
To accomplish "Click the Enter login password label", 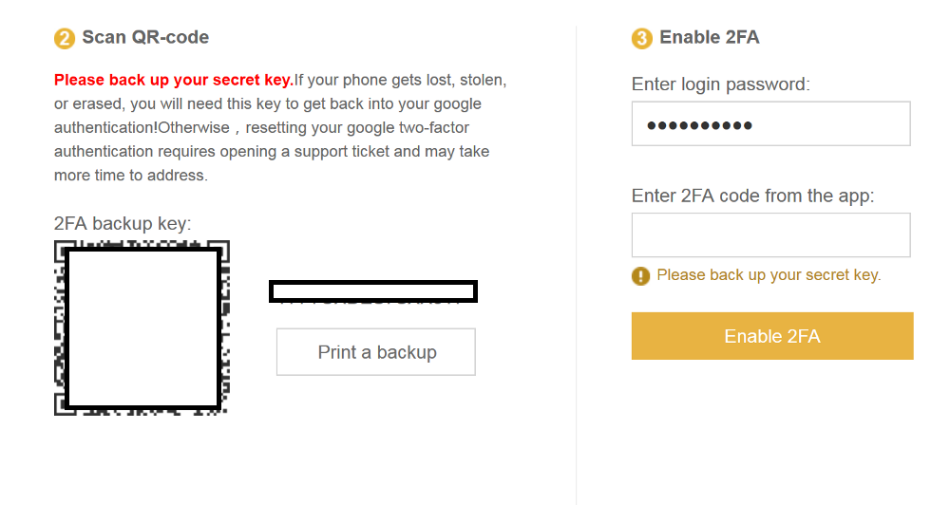I will click(x=720, y=84).
